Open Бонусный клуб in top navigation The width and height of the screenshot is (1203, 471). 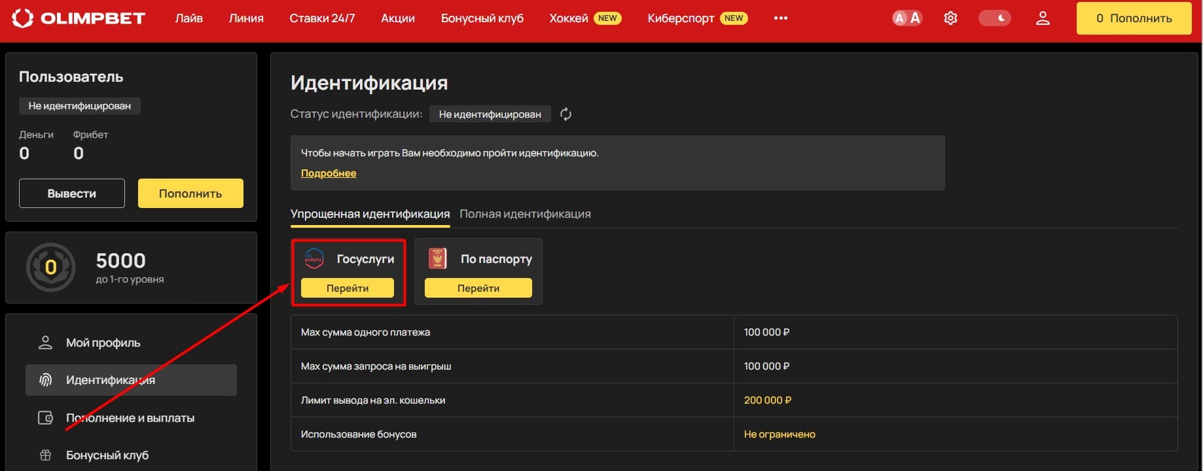tap(482, 18)
